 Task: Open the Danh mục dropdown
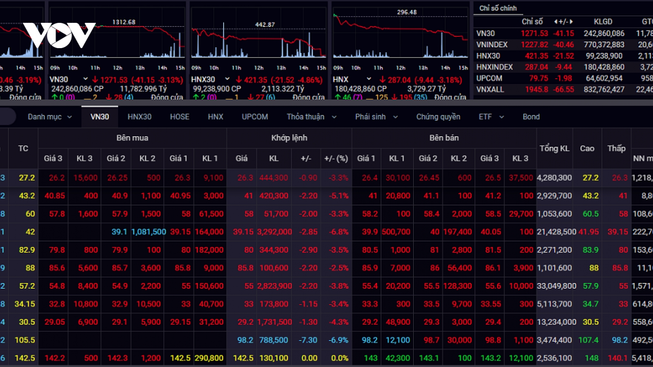click(50, 117)
